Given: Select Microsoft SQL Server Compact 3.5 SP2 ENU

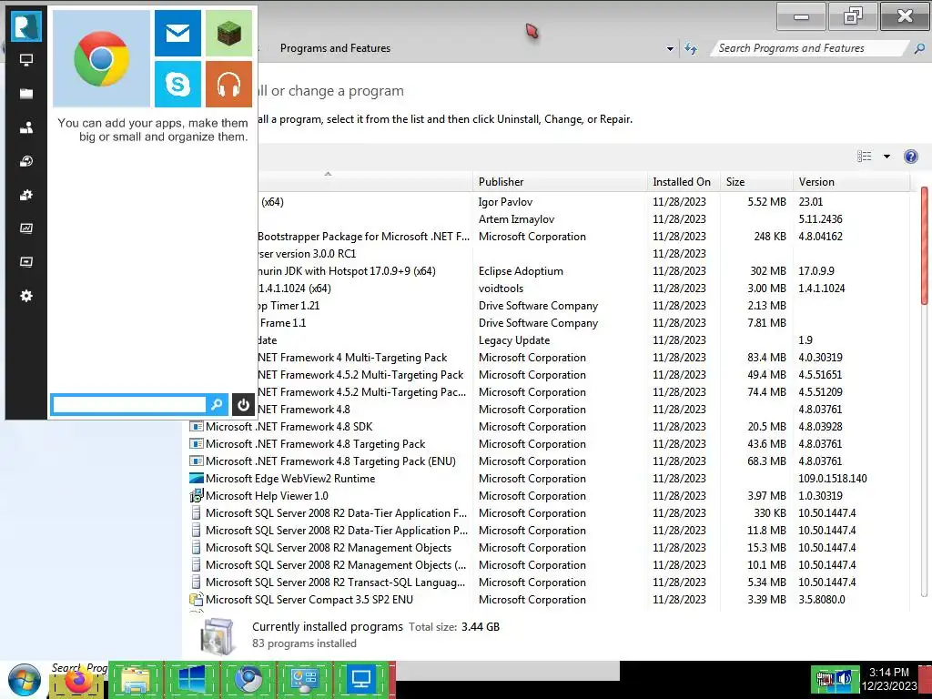Looking at the screenshot, I should tap(548, 599).
